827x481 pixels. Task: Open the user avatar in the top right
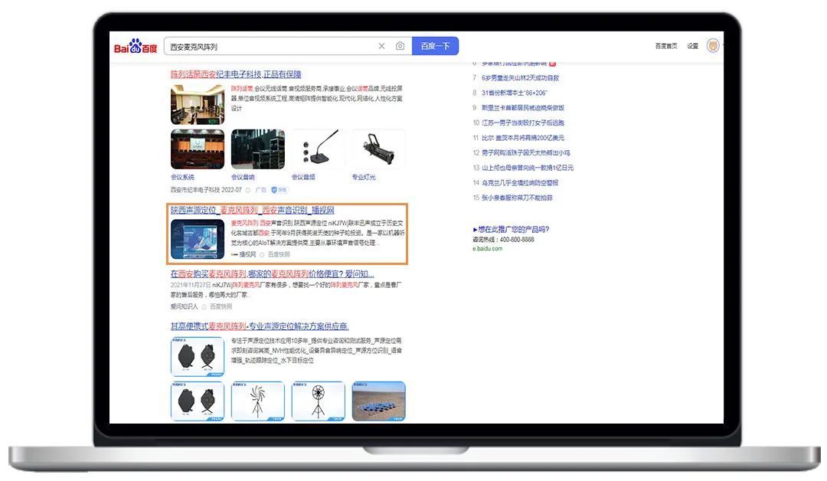[x=713, y=46]
